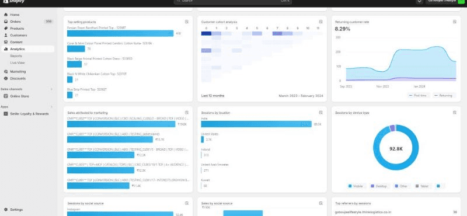Image resolution: width=467 pixels, height=216 pixels.
Task: View report for Sales by social source
Action: (320, 203)
